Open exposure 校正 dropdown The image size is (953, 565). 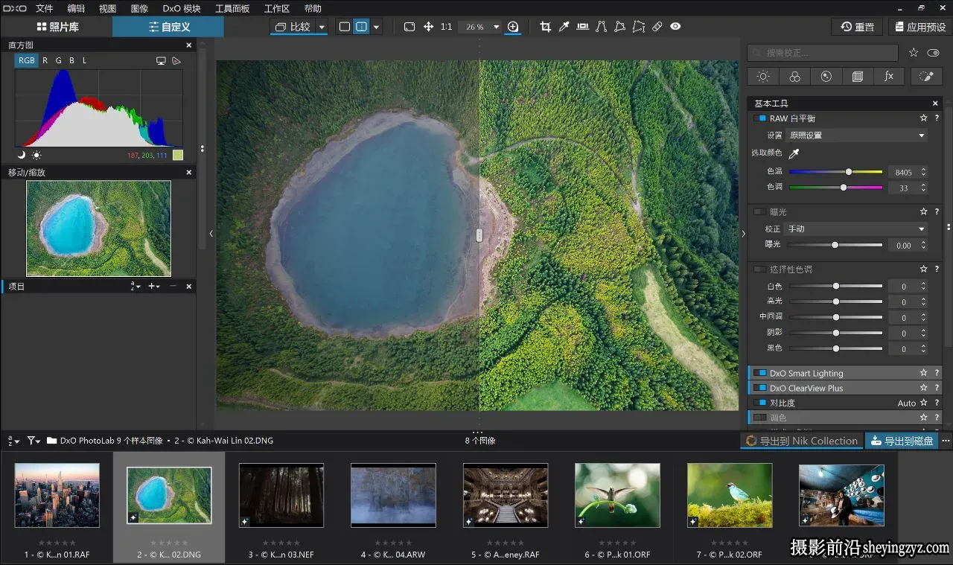click(856, 229)
